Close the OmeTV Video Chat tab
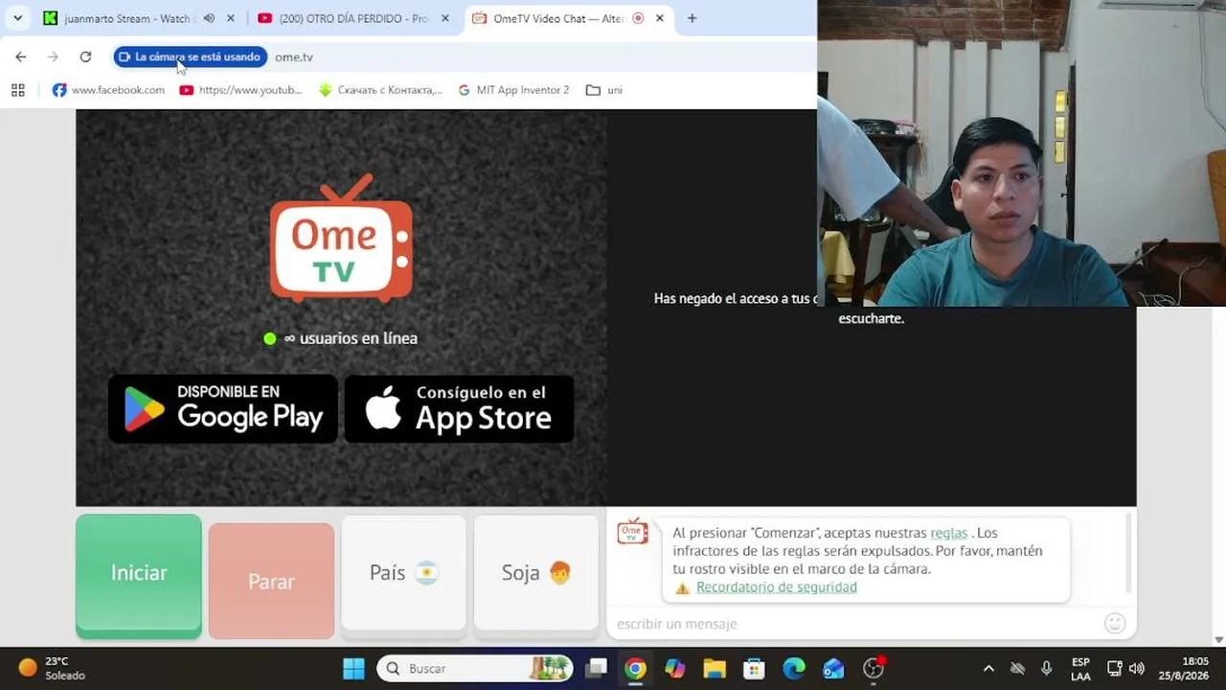1226x690 pixels. coord(660,18)
